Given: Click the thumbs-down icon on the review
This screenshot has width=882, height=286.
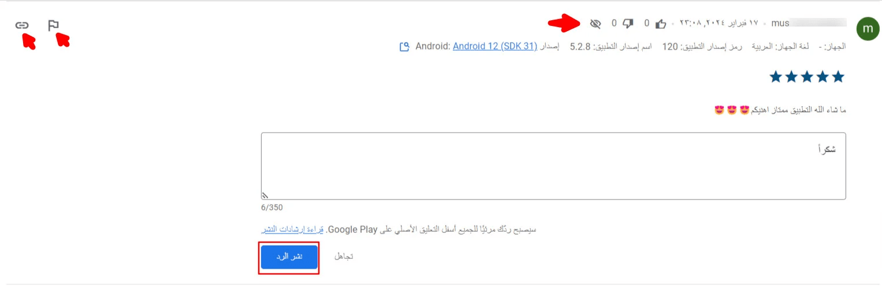Looking at the screenshot, I should coord(628,24).
